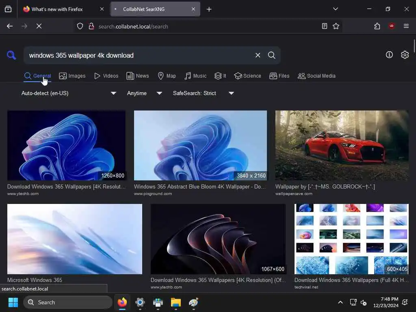
Task: Switch to Science category
Action: tap(247, 76)
